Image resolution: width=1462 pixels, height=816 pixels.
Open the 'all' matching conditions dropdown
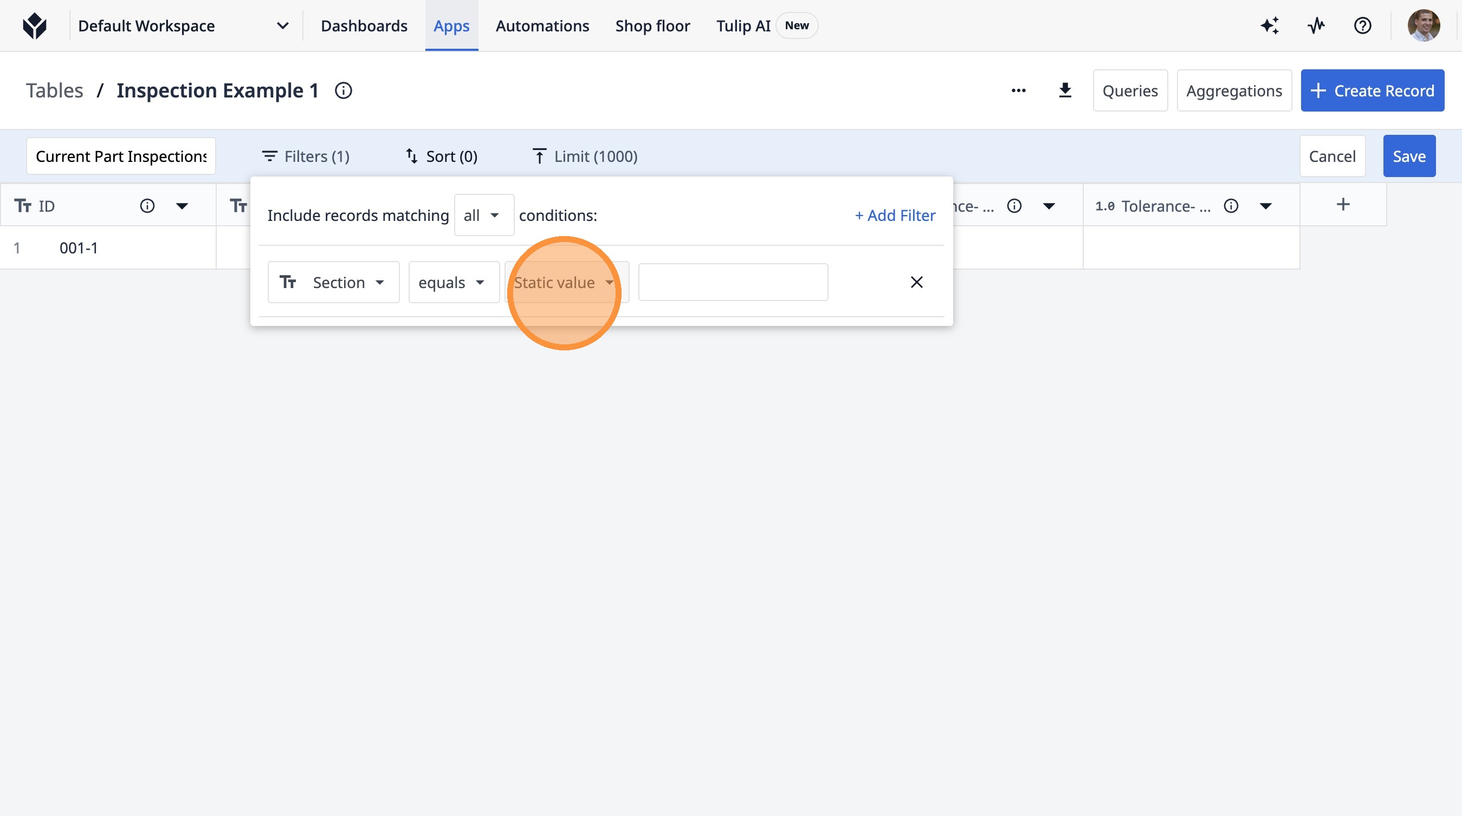(483, 216)
